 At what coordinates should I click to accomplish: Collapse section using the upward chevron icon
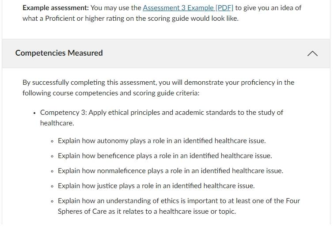click(312, 53)
